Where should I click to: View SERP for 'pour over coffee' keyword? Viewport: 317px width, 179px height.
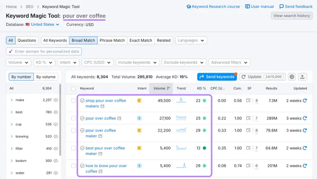[248, 118]
